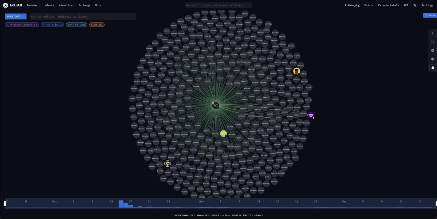Toggle the SORT BY TIME option
This screenshot has height=219, width=437.
coord(76,25)
